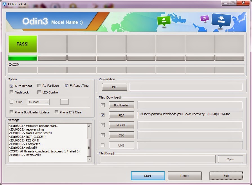Click the PDA file button
Screen dimensions: 252x185
(122, 115)
